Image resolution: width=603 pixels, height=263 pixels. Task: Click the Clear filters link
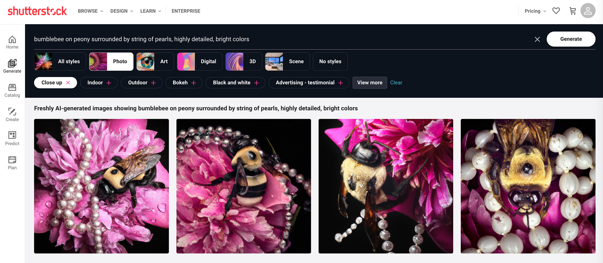(x=396, y=83)
